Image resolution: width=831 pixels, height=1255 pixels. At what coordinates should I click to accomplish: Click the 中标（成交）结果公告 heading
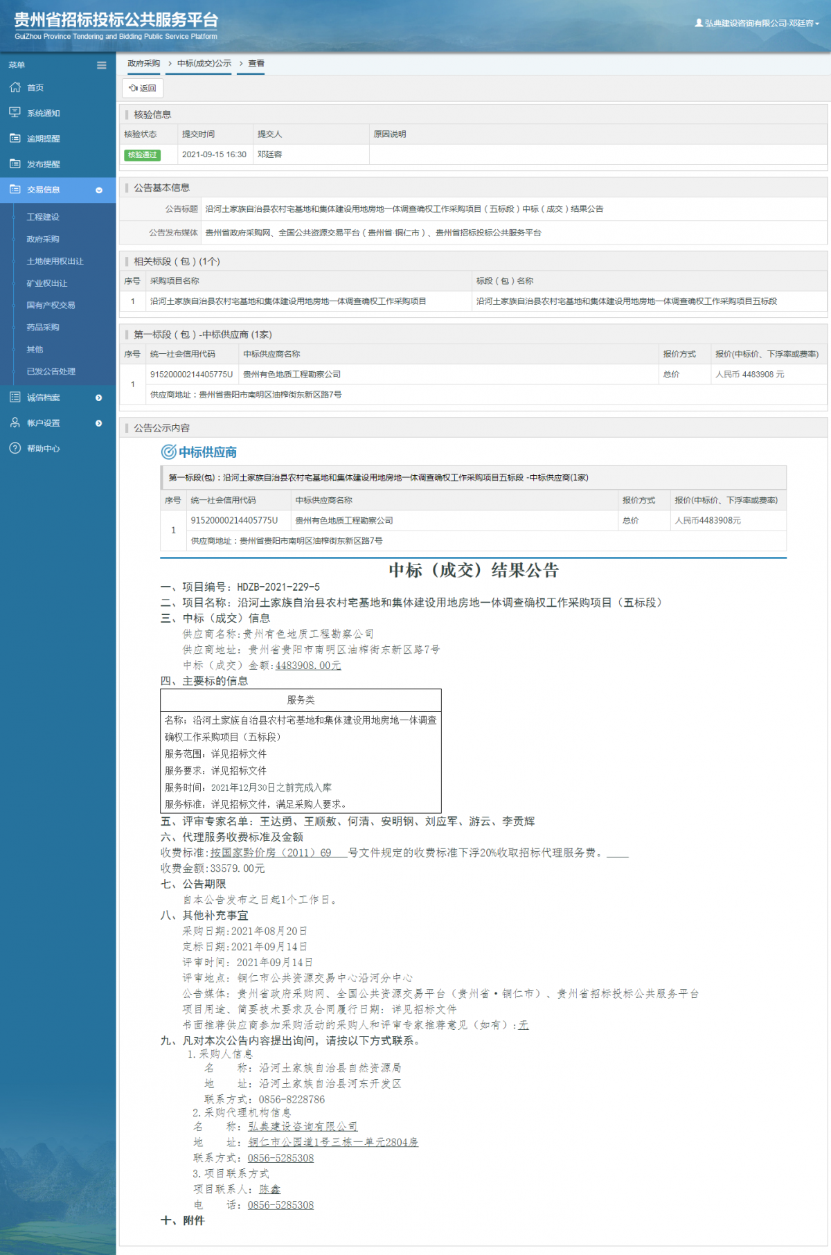pyautogui.click(x=474, y=570)
